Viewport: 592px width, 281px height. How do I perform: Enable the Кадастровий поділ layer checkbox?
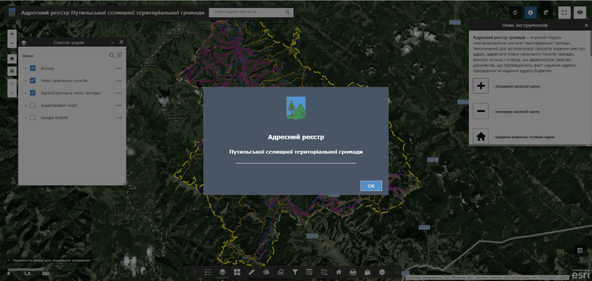point(33,105)
